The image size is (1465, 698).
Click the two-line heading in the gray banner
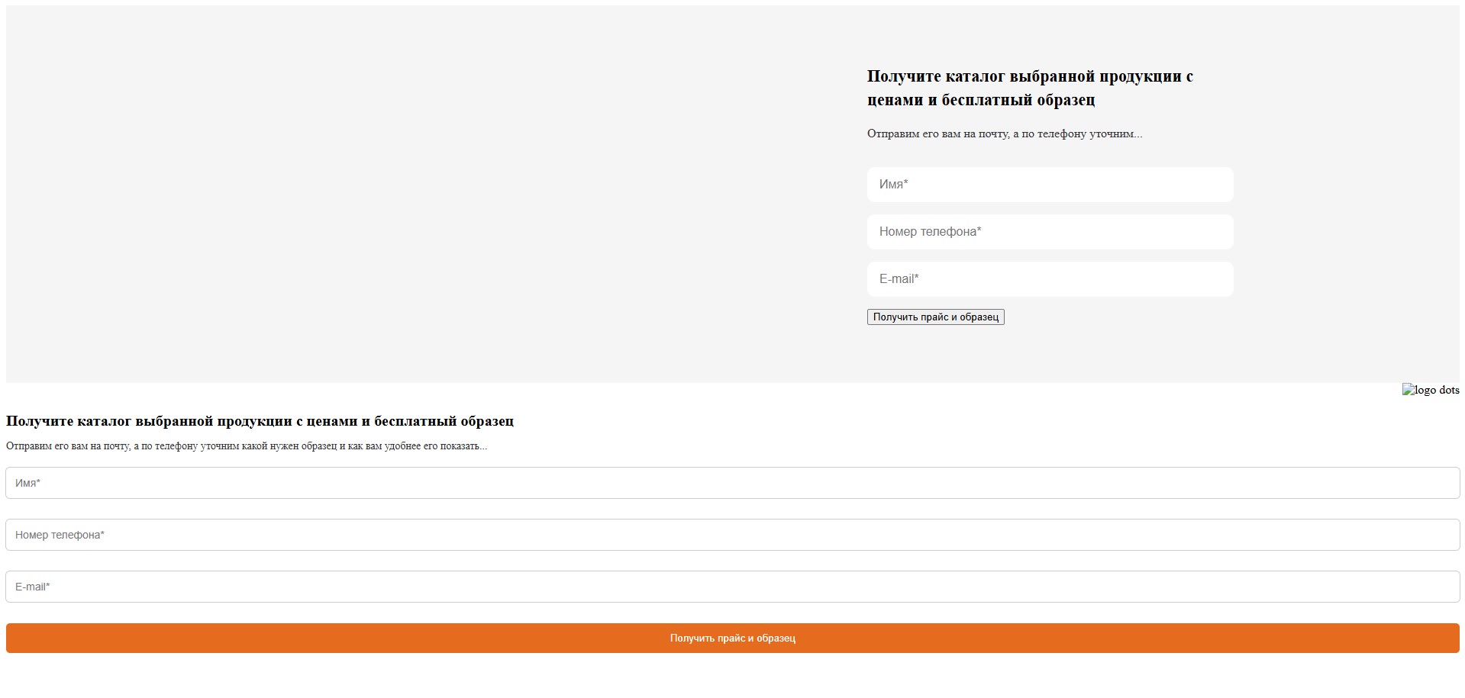(x=1029, y=88)
